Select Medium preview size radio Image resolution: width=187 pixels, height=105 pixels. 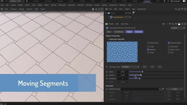148,50
